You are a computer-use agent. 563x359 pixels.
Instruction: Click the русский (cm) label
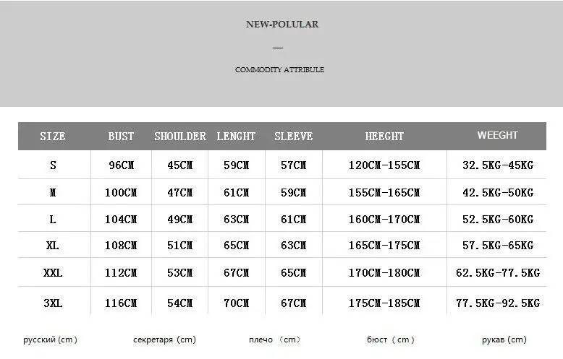50,339
